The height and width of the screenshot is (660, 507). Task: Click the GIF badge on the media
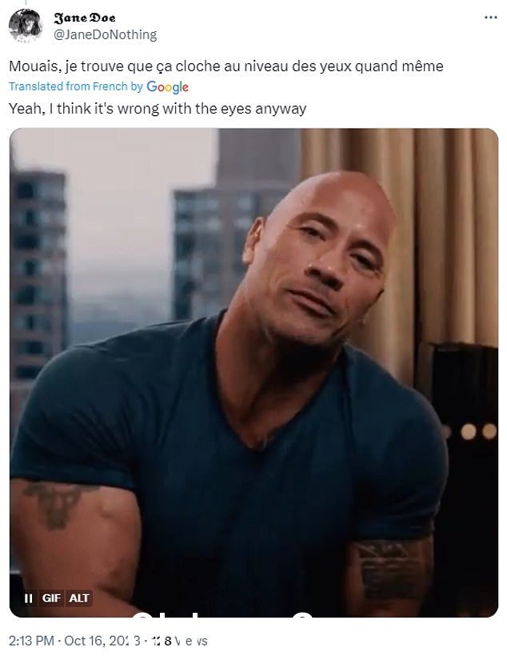[x=51, y=598]
